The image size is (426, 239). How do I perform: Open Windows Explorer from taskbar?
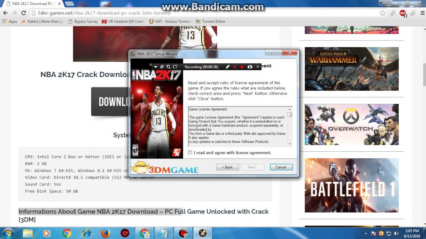pos(28,233)
